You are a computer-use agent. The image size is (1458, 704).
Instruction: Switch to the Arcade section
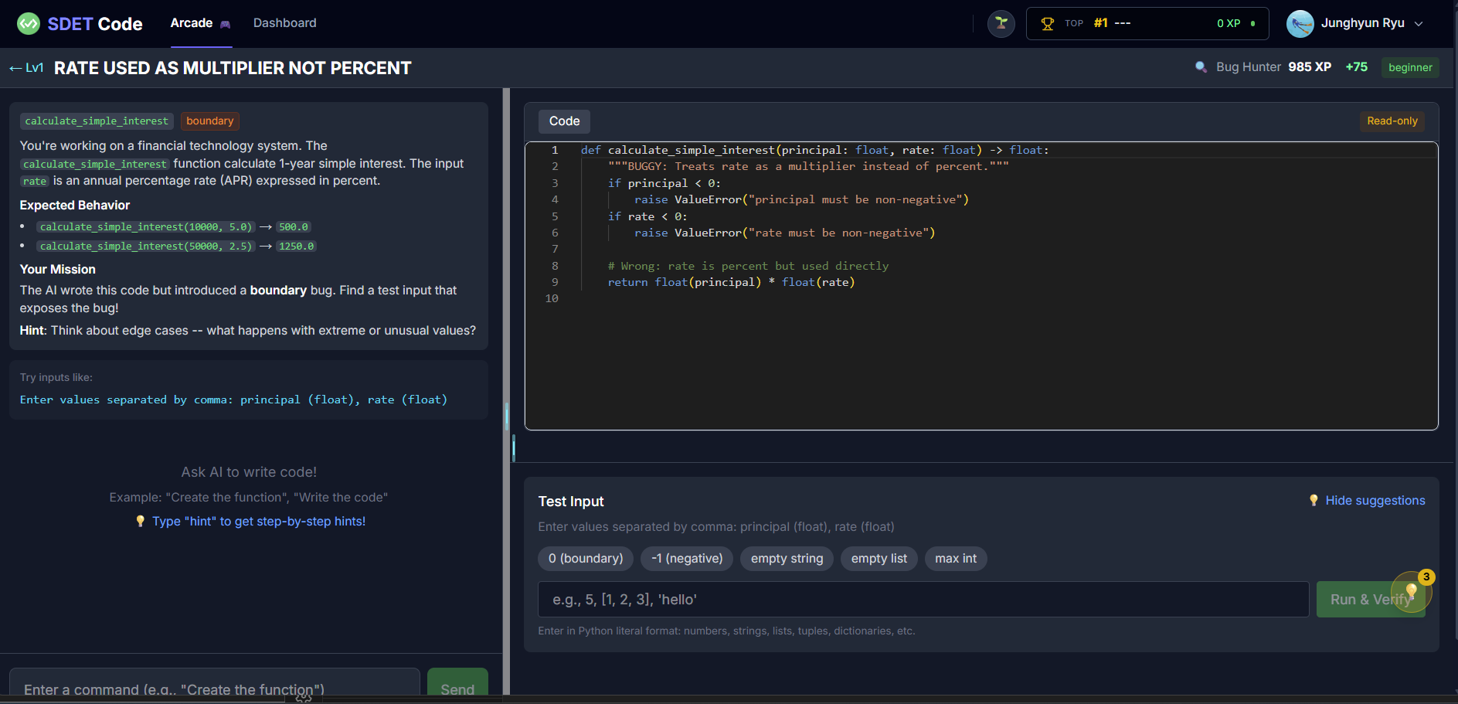191,23
